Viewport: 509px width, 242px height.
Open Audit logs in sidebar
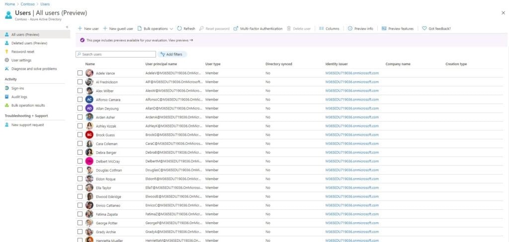point(19,97)
